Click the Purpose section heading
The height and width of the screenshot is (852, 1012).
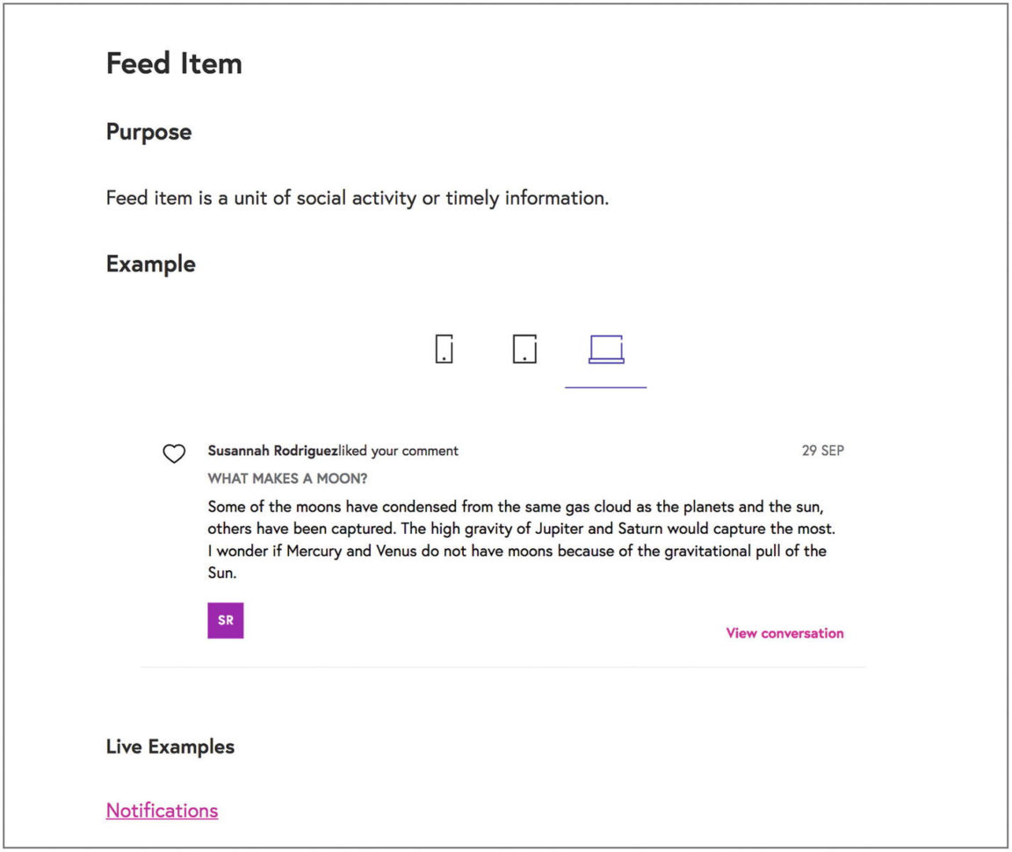pos(148,132)
